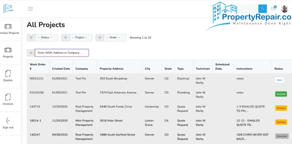Click the filter icon beside the Order dropdown
Image resolution: width=292 pixels, height=144 pixels.
[100, 38]
